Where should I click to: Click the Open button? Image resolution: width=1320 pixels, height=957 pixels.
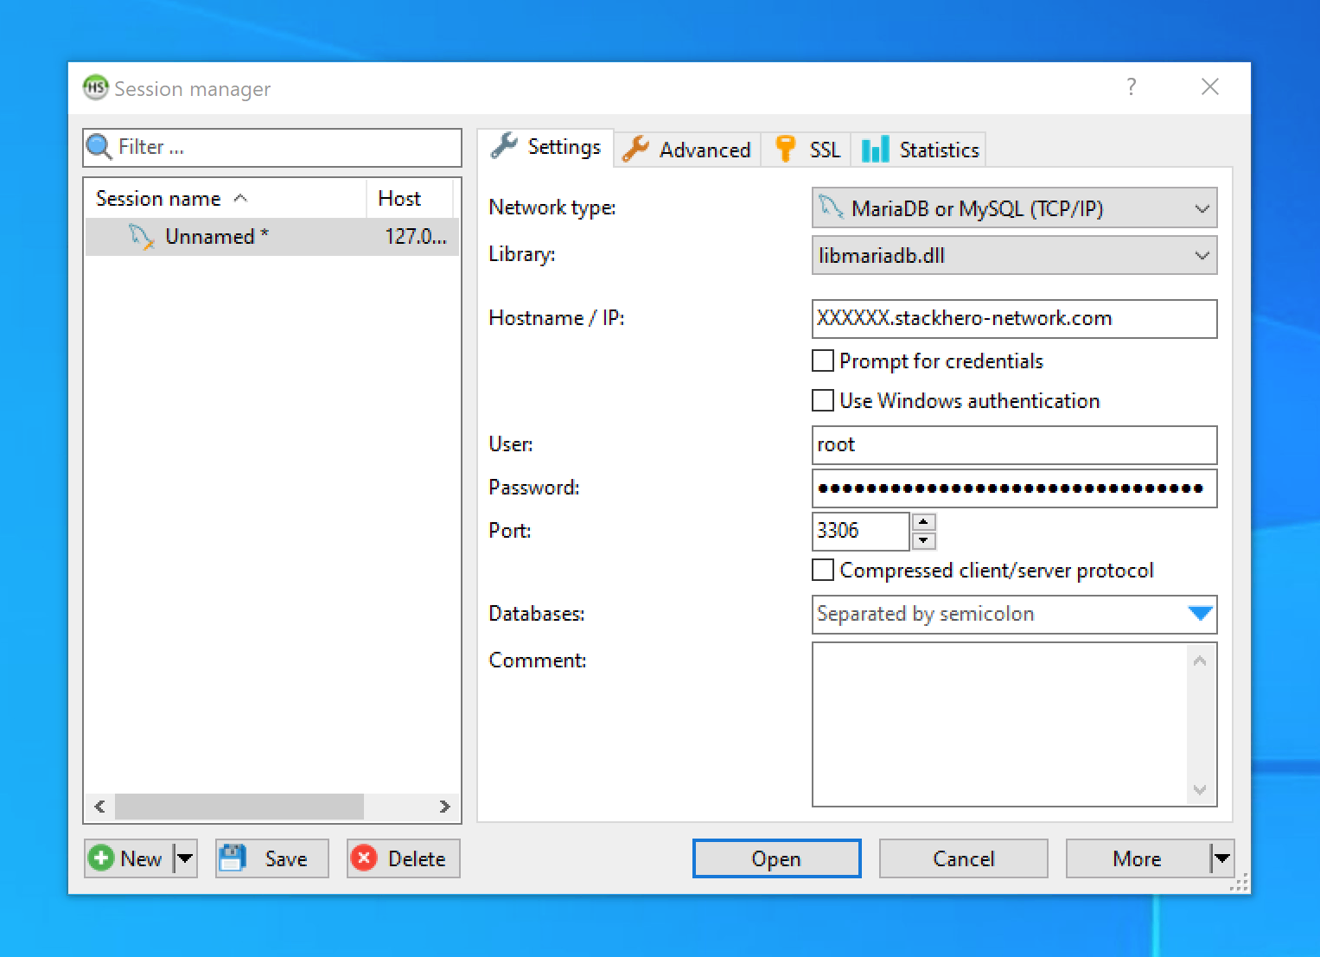point(775,858)
